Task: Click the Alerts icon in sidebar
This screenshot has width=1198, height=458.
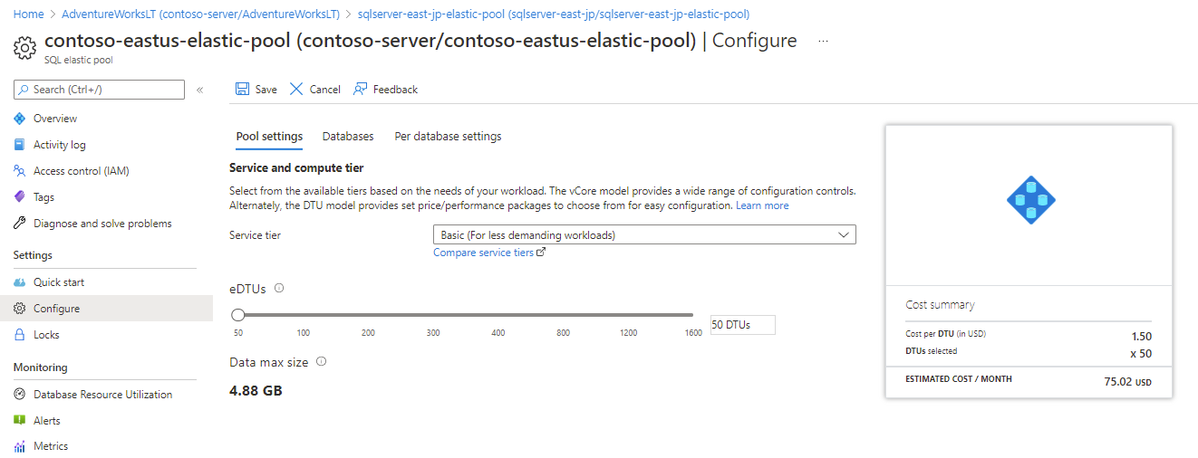Action: tap(20, 421)
